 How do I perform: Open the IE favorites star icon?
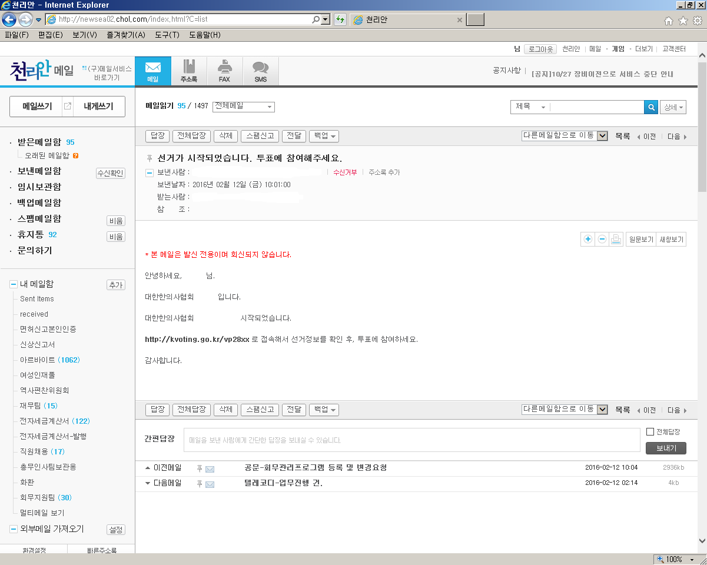pyautogui.click(x=683, y=21)
